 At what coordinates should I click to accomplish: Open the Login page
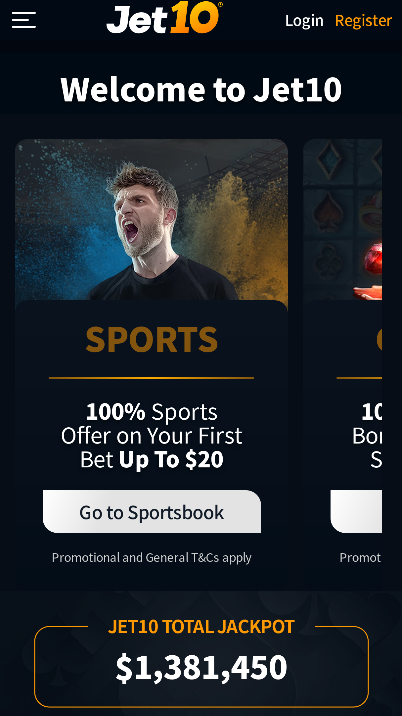pyautogui.click(x=304, y=21)
